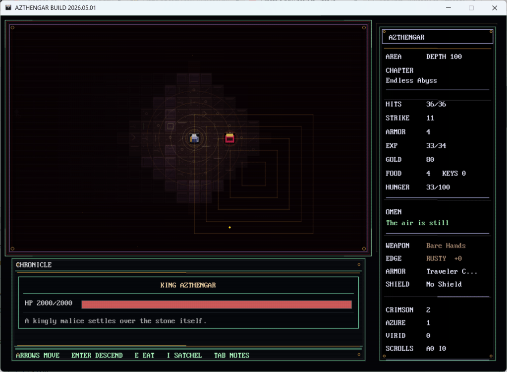Click the blue player character sprite
Image resolution: width=507 pixels, height=372 pixels.
point(194,138)
